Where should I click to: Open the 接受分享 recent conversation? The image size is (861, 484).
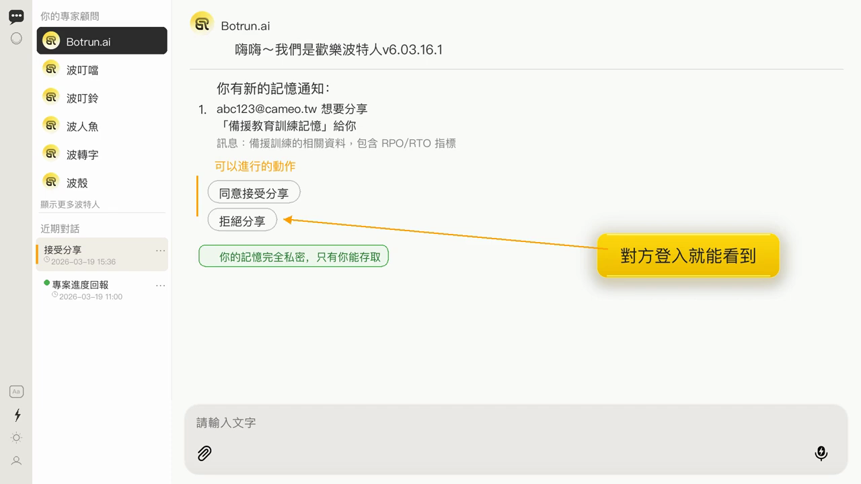click(102, 255)
